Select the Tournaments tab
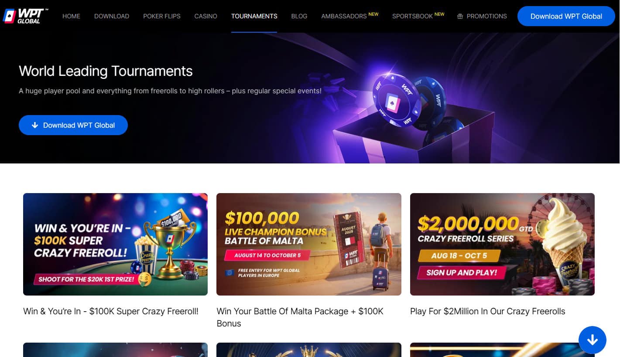This screenshot has height=357, width=620. click(254, 16)
